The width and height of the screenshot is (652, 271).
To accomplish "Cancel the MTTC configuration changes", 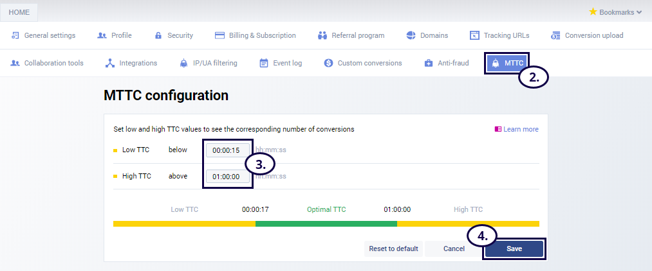I will click(454, 249).
